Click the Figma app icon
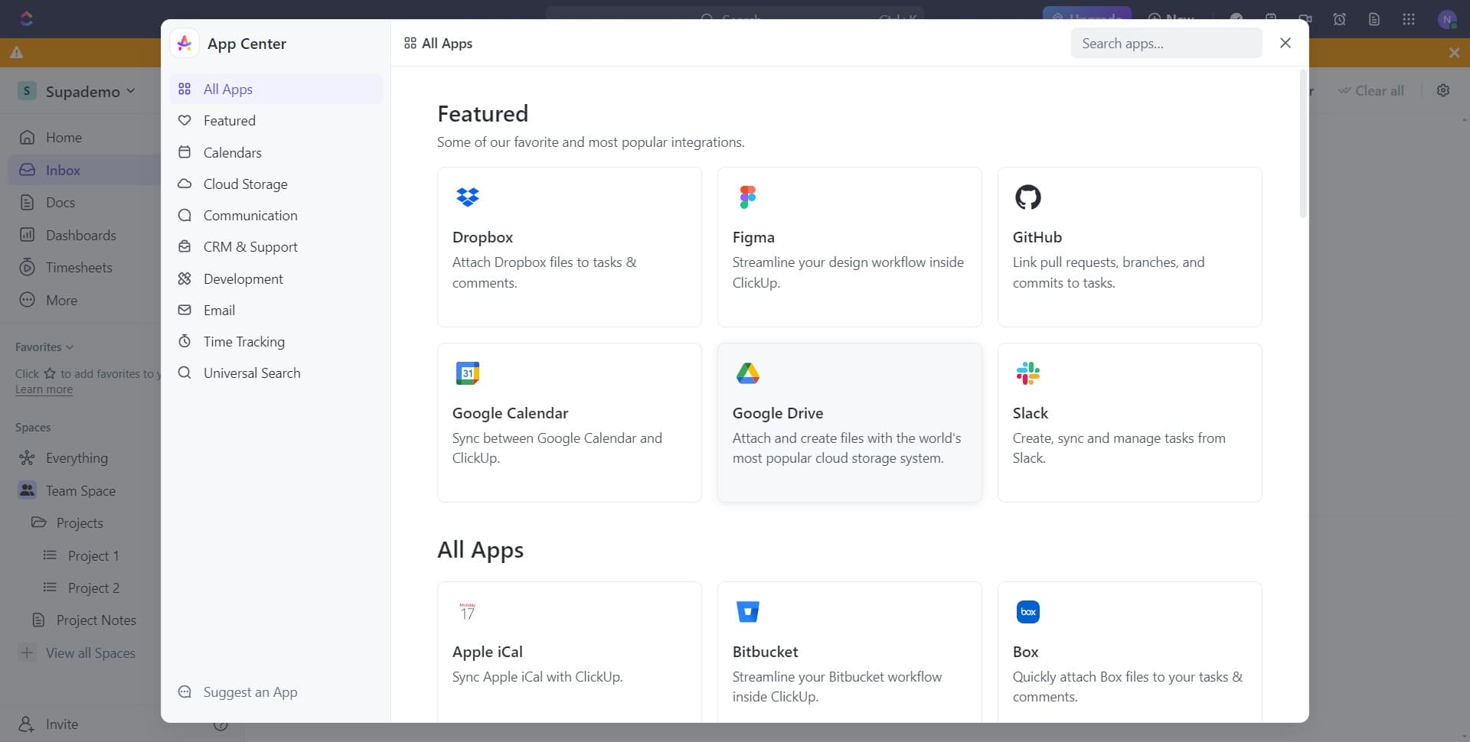This screenshot has width=1470, height=742. point(748,197)
